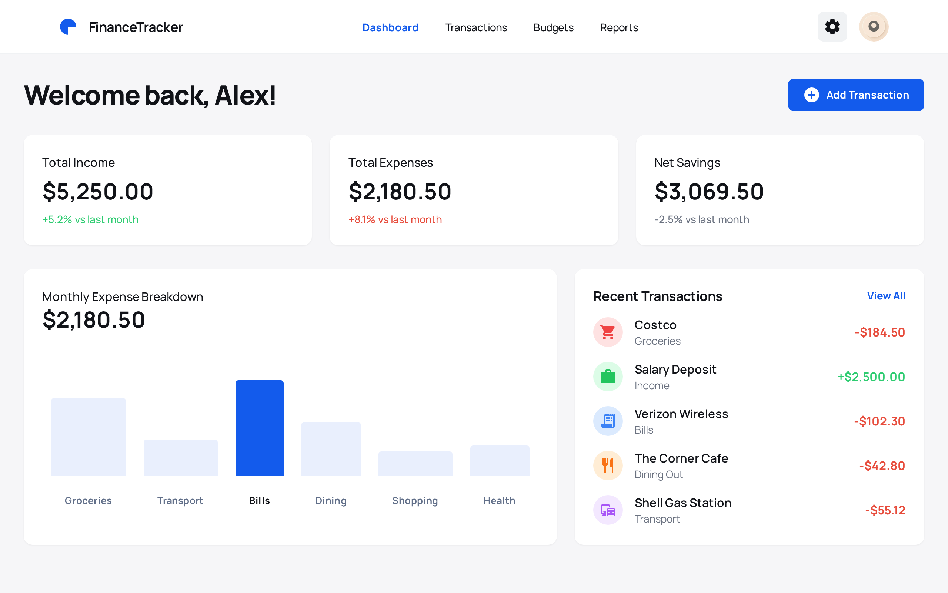
Task: Click the Add Transaction button
Action: (x=855, y=95)
